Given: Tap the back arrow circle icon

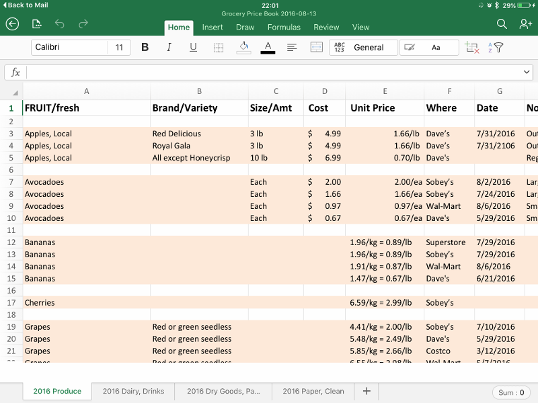Looking at the screenshot, I should [12, 24].
